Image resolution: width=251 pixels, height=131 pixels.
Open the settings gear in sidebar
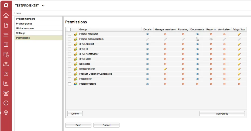pos(6,113)
